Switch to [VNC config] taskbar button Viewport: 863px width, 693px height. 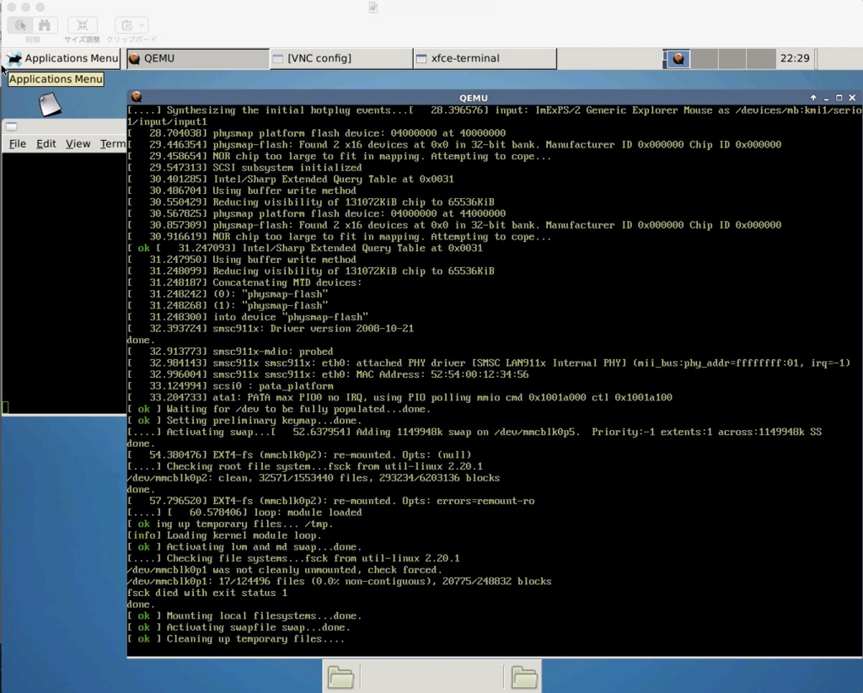[x=342, y=58]
